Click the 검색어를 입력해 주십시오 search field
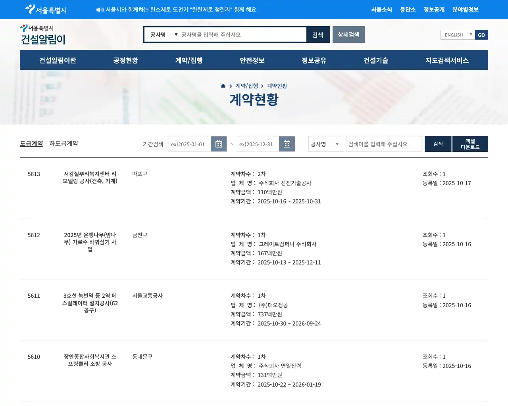This screenshot has width=508, height=406. point(383,144)
